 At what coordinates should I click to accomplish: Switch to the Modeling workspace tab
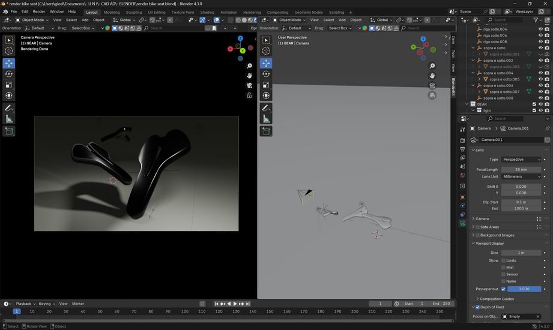112,13
